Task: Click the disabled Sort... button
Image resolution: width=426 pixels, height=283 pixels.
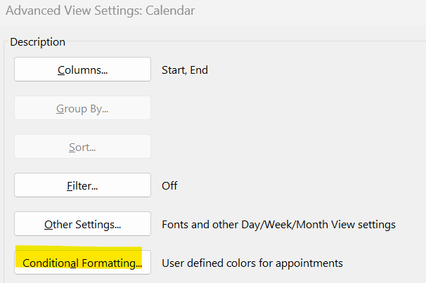Action: (x=82, y=147)
